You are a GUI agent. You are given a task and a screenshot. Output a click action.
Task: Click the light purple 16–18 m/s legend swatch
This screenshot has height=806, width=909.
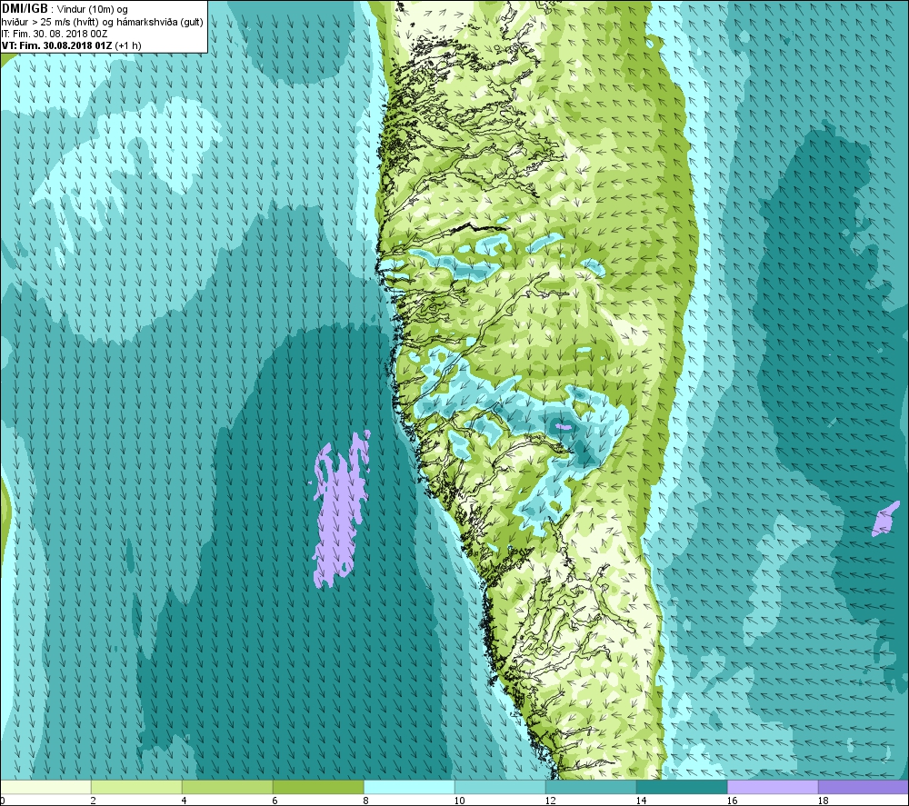click(773, 787)
